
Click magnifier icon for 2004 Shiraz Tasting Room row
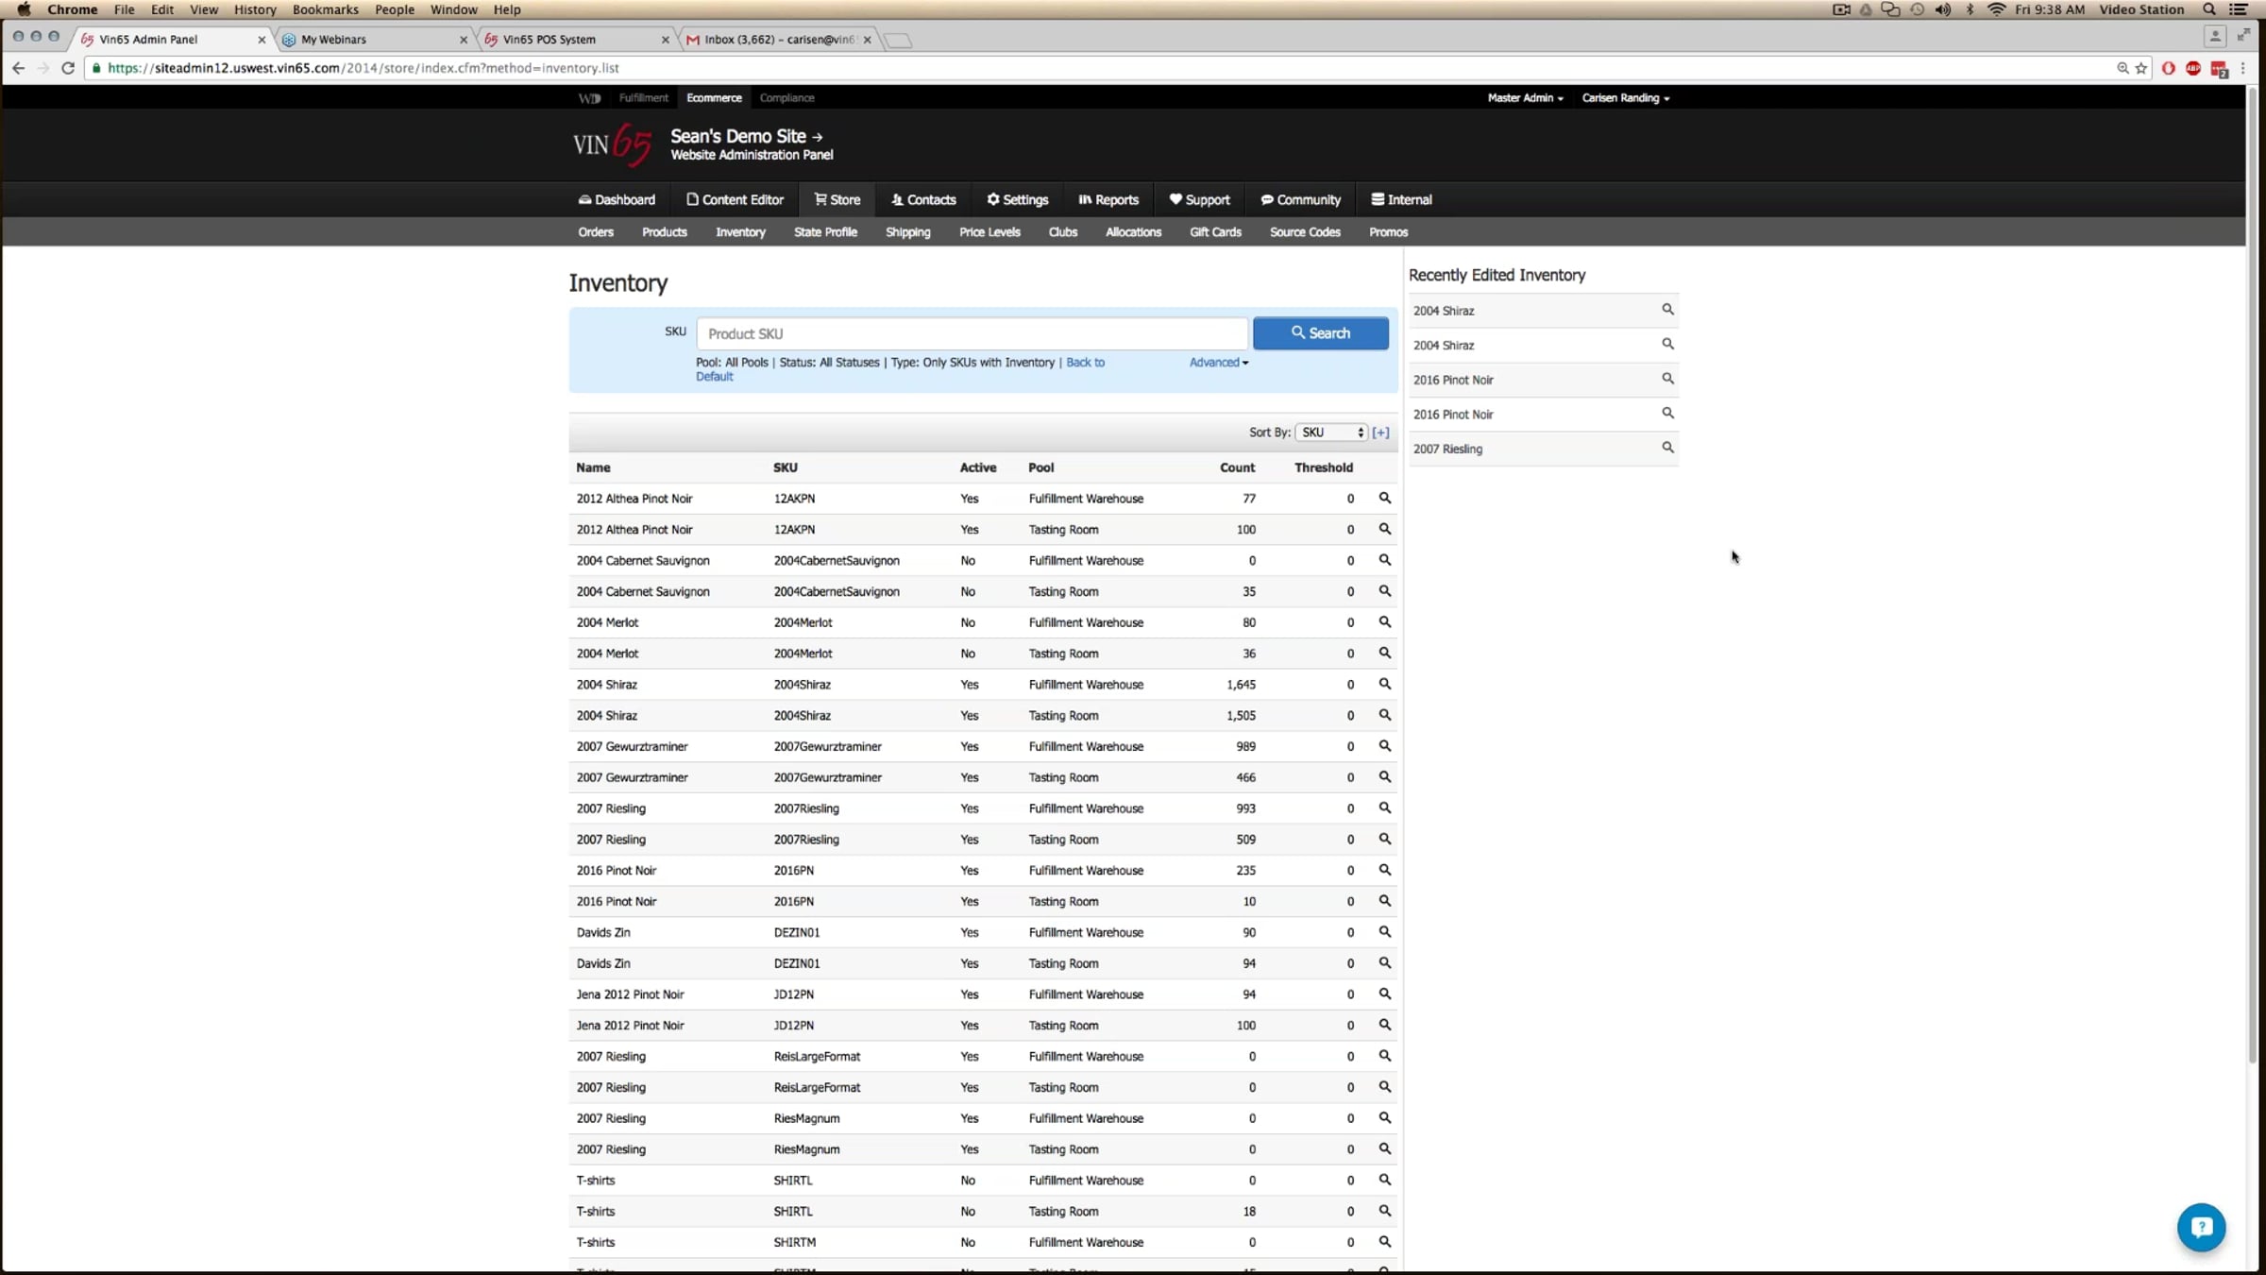(x=1384, y=715)
